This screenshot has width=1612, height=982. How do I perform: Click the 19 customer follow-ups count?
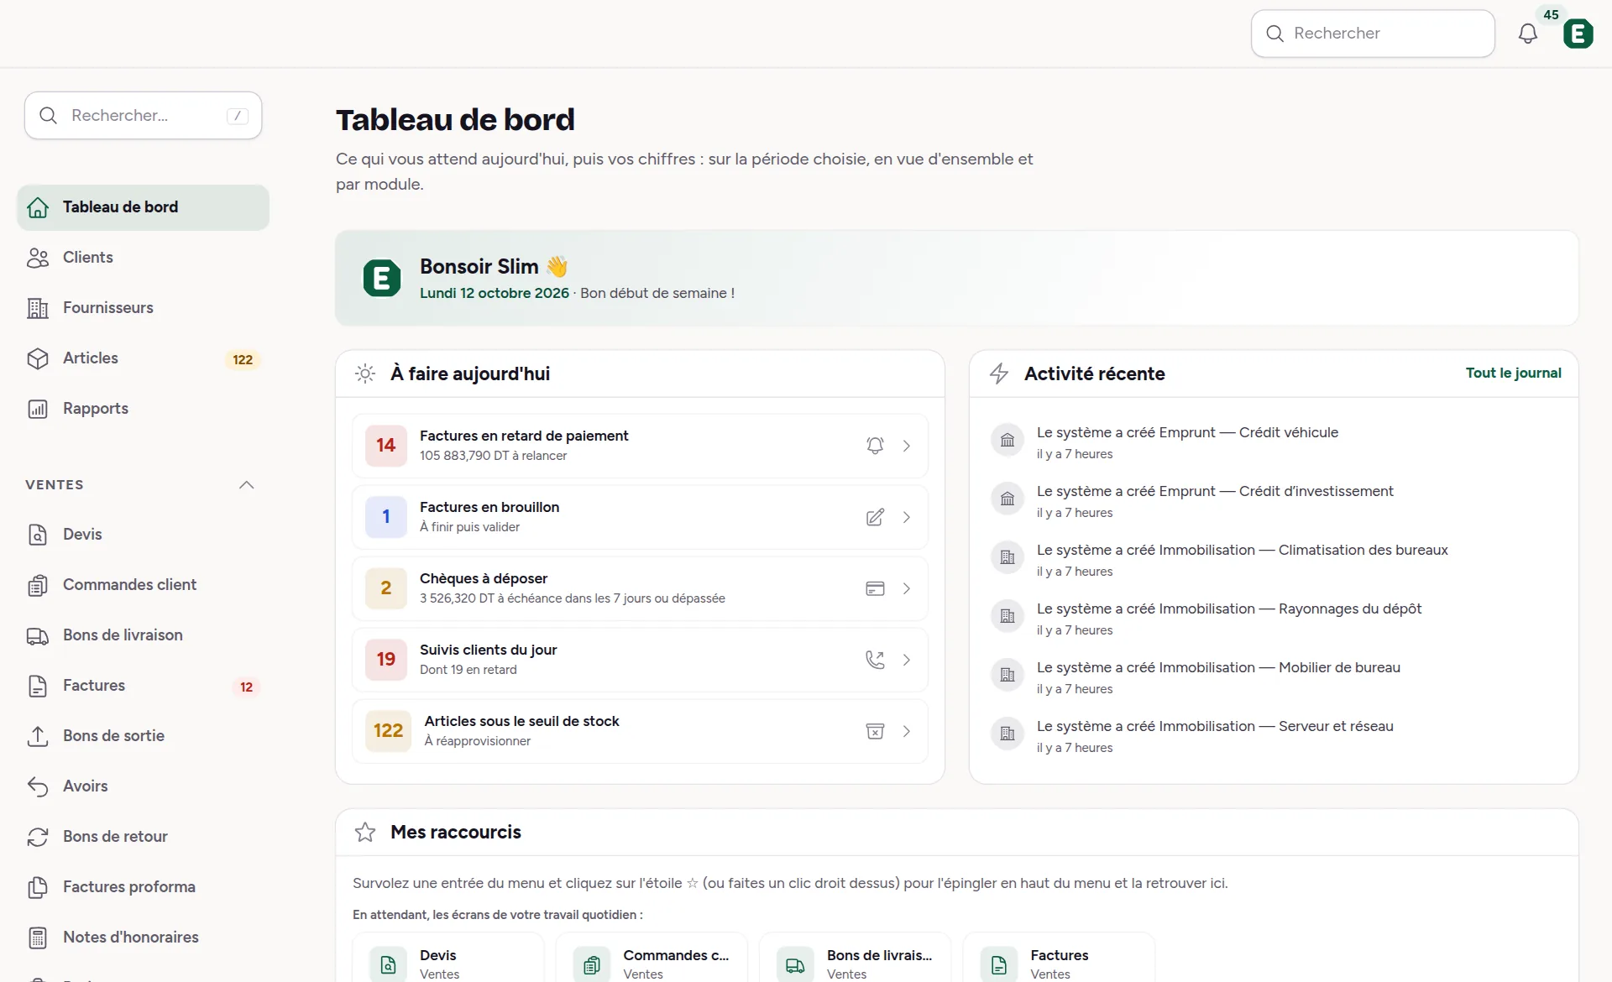[385, 660]
